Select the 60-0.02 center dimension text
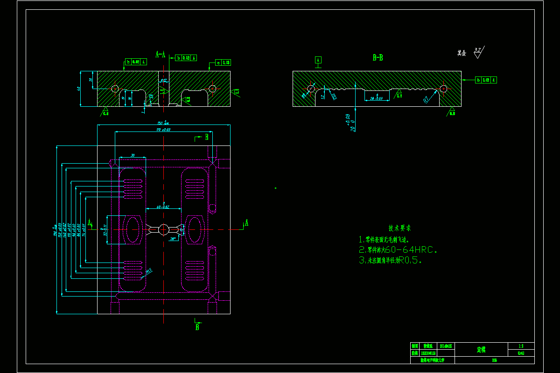This screenshot has width=560, height=373. 163,206
